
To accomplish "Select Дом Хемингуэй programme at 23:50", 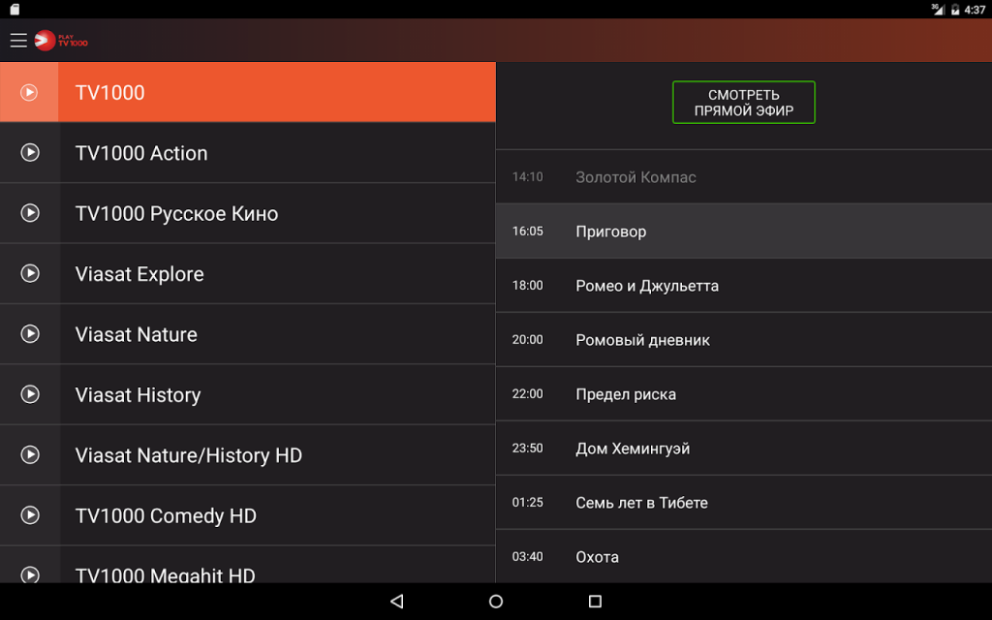I will pyautogui.click(x=744, y=448).
